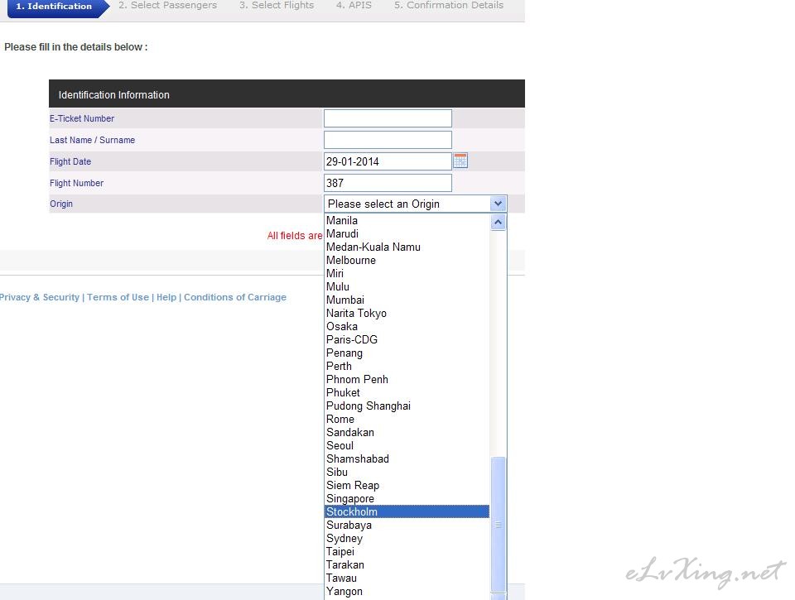Choose Paris-CDG from the Origin list
Image resolution: width=795 pixels, height=600 pixels.
click(x=407, y=339)
